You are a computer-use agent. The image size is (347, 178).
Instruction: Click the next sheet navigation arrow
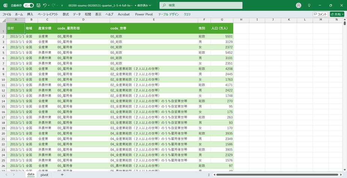[x=14, y=175]
